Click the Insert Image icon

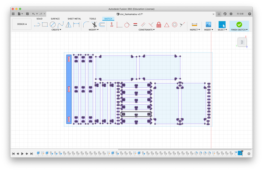[x=209, y=25]
